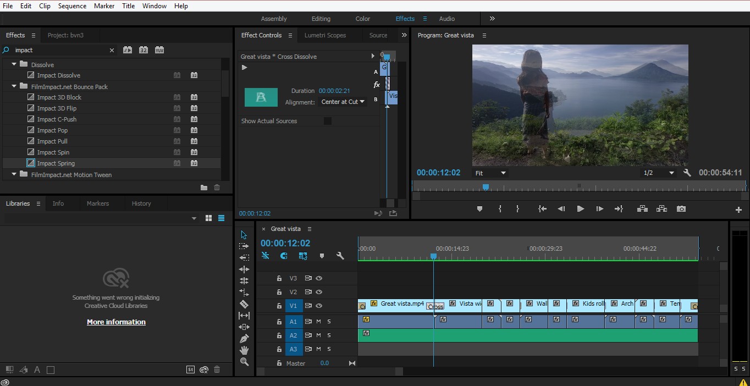Viewport: 750px width, 386px height.
Task: Open timeline display settings wrench
Action: pyautogui.click(x=340, y=256)
